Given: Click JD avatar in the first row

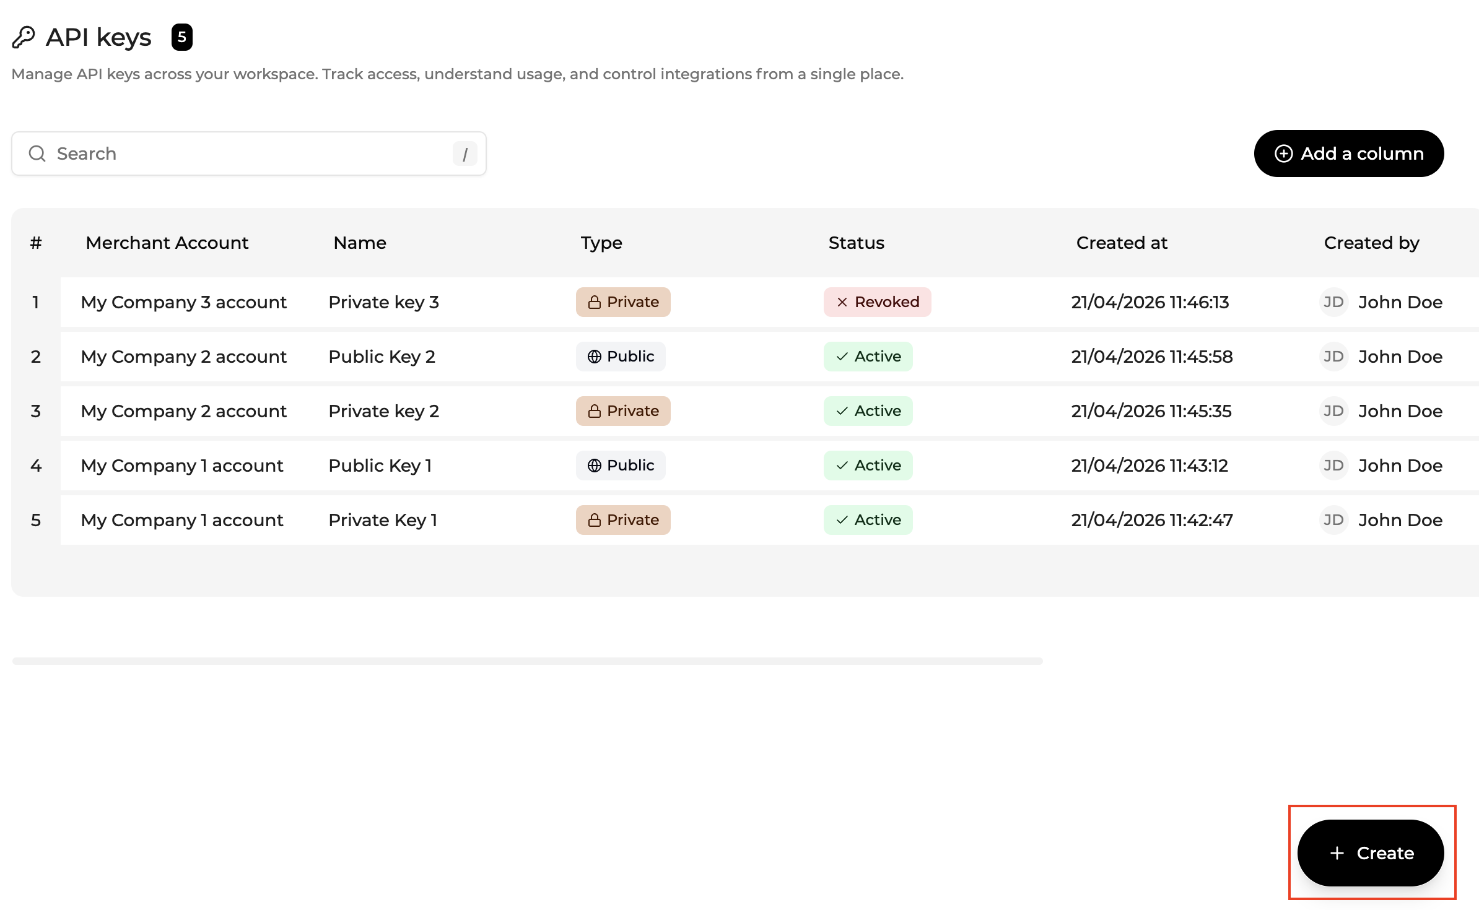Looking at the screenshot, I should (1333, 302).
